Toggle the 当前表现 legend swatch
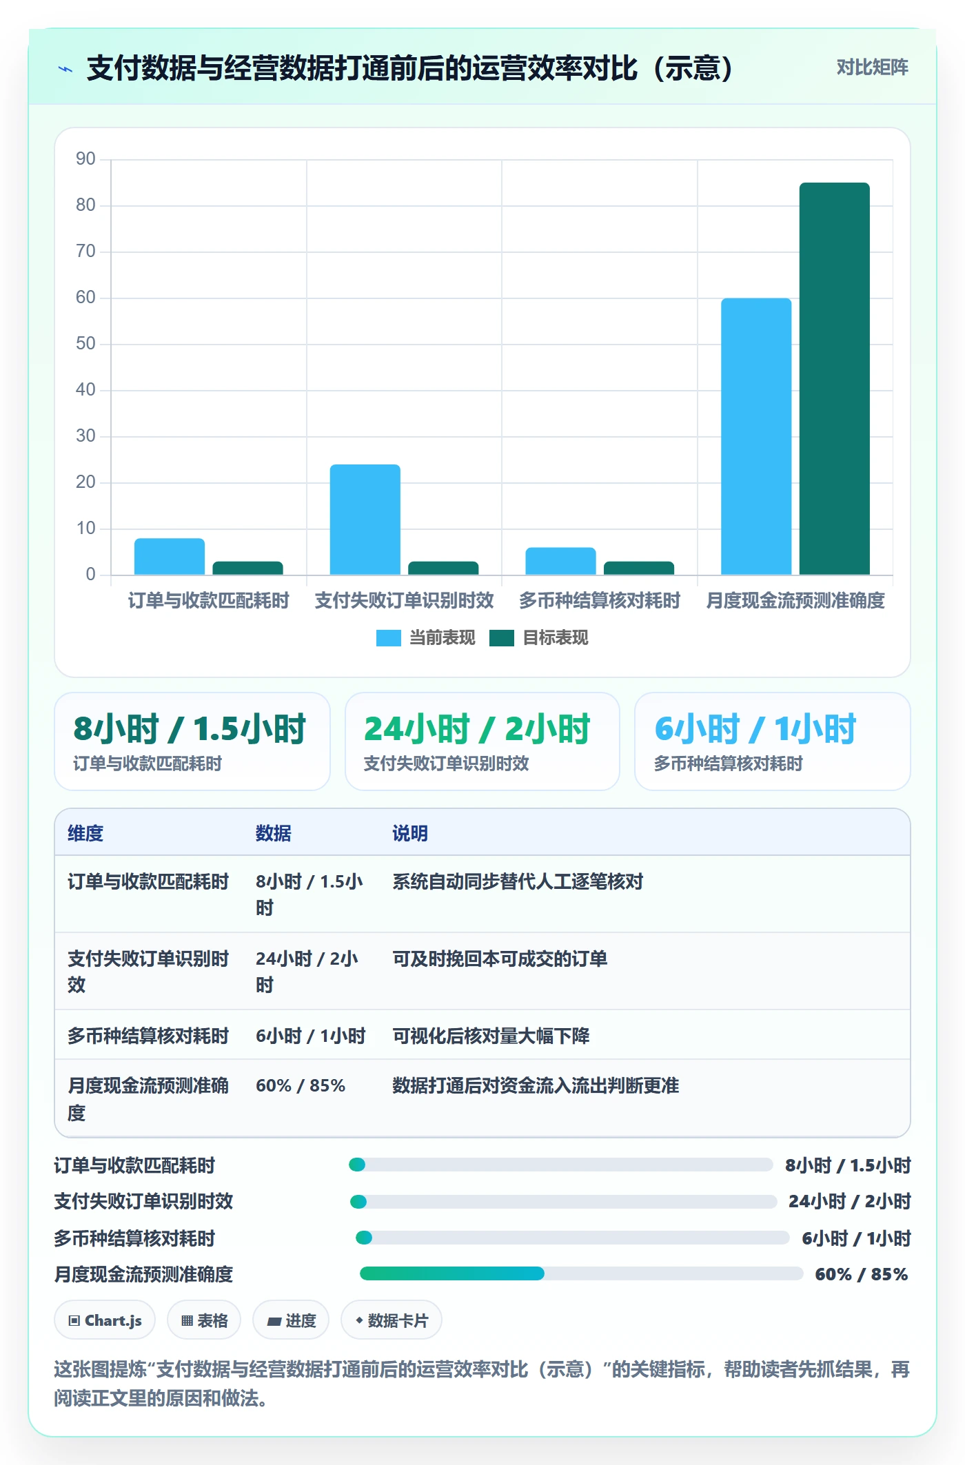The height and width of the screenshot is (1465, 965). (x=388, y=638)
